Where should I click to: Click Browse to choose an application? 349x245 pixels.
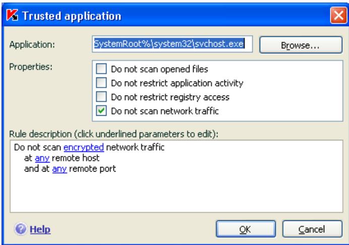coord(301,45)
